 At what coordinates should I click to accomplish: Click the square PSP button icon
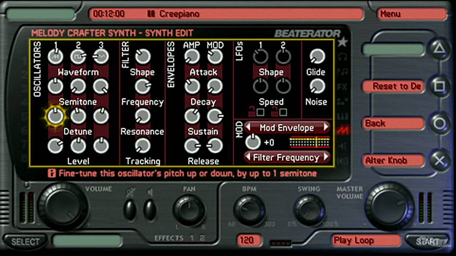point(440,86)
